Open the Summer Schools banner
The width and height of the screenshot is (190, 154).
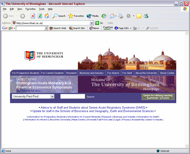pyautogui.click(x=158, y=97)
